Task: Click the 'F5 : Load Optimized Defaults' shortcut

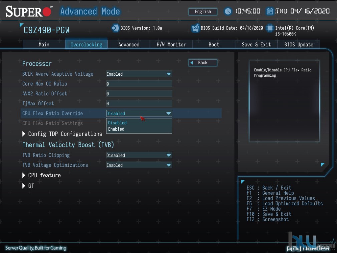Action: pos(285,204)
